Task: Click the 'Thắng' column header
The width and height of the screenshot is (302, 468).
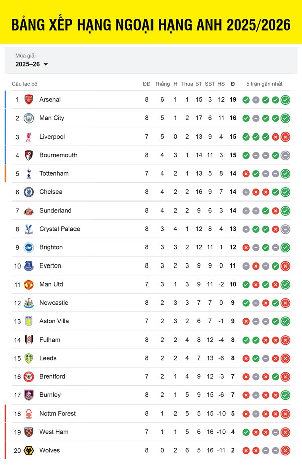Action: pos(162,84)
